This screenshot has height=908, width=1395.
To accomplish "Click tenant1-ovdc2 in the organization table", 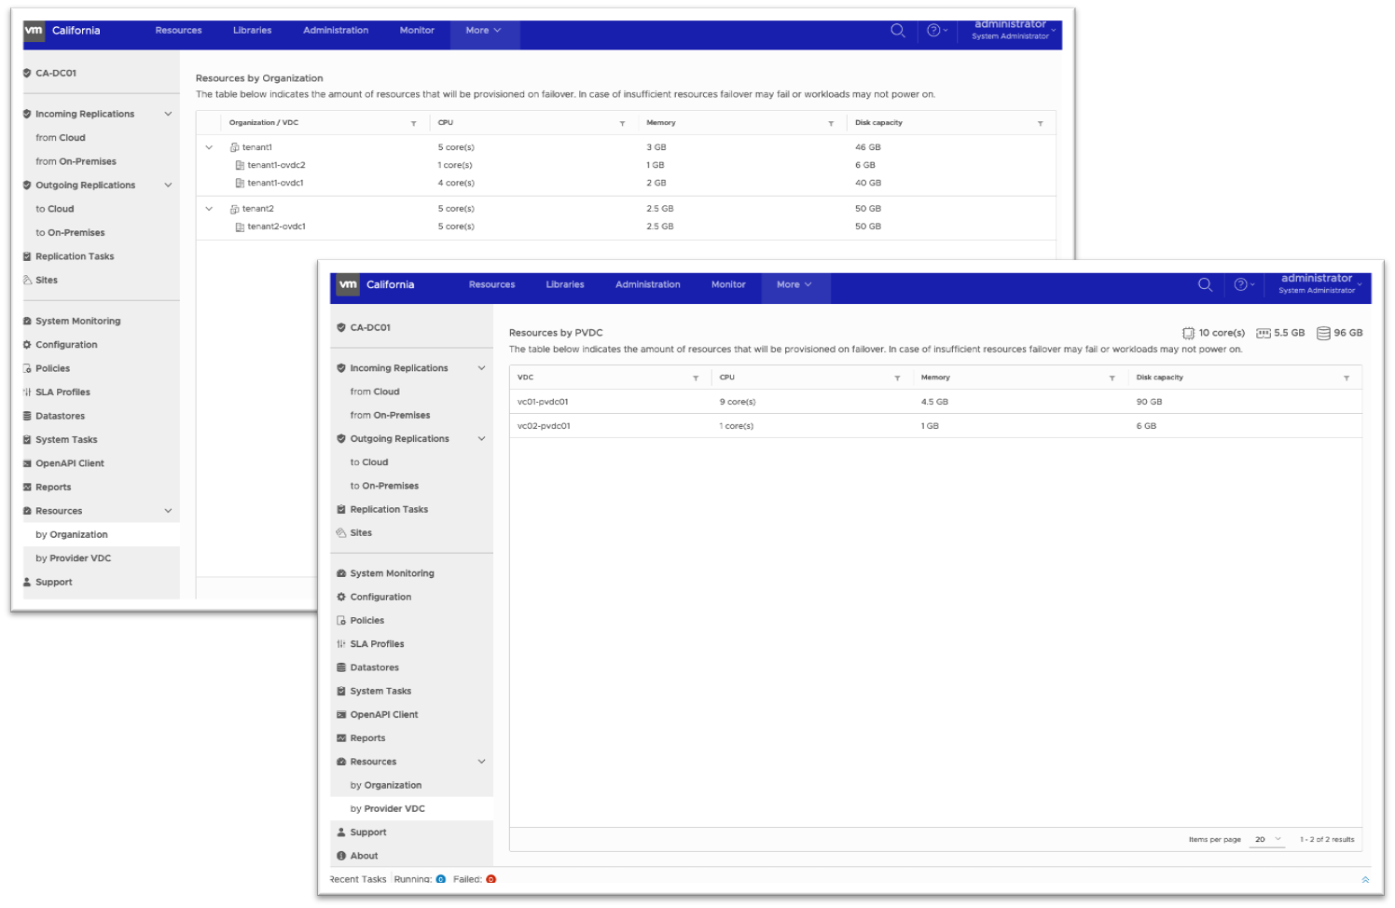I will [276, 165].
